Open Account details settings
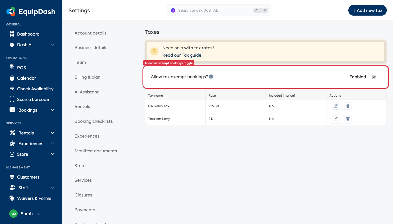The image size is (393, 224). [x=90, y=33]
